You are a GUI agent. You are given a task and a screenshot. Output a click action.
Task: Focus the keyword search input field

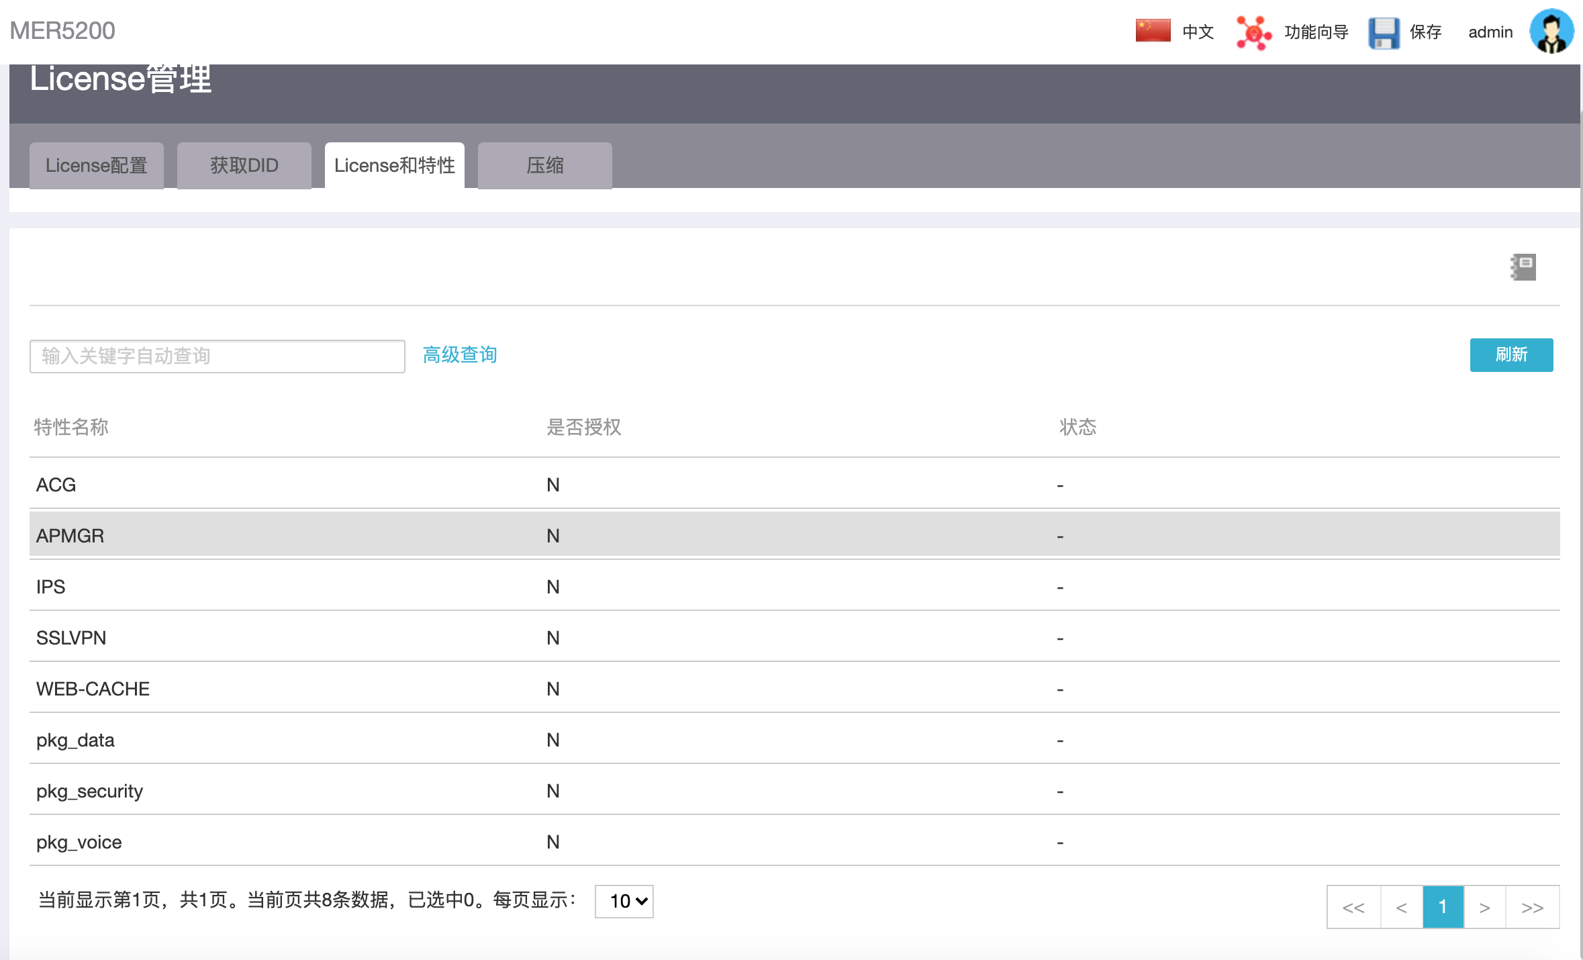click(217, 356)
